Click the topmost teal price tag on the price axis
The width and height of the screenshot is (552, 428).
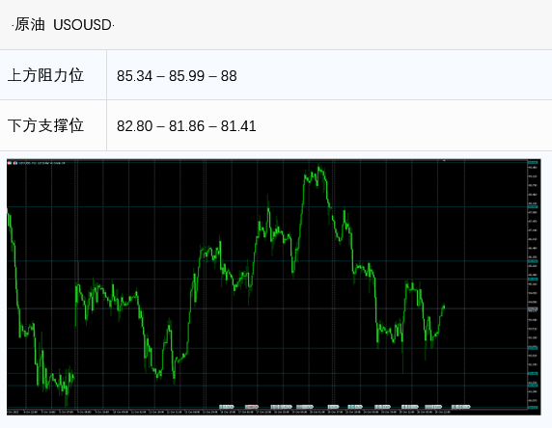pos(533,163)
